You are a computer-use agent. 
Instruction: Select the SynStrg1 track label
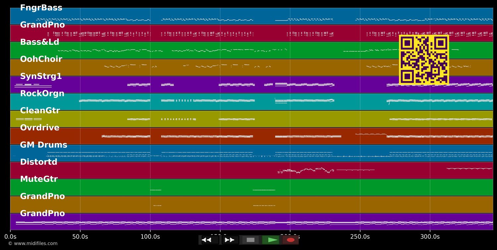tap(41, 76)
